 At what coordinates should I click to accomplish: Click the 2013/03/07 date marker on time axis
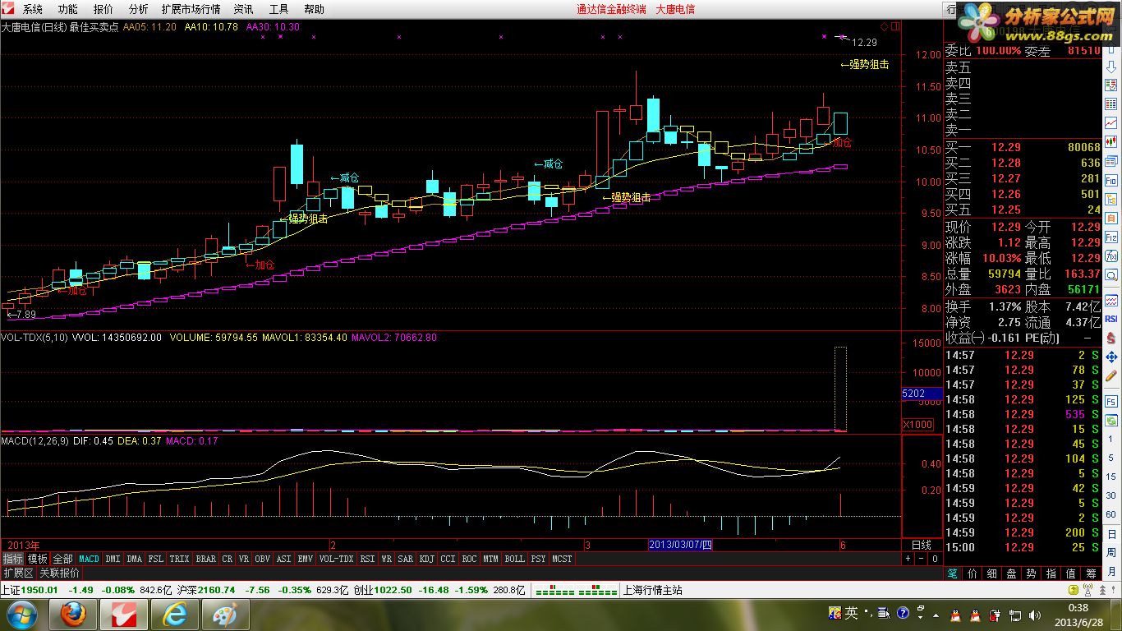[681, 545]
